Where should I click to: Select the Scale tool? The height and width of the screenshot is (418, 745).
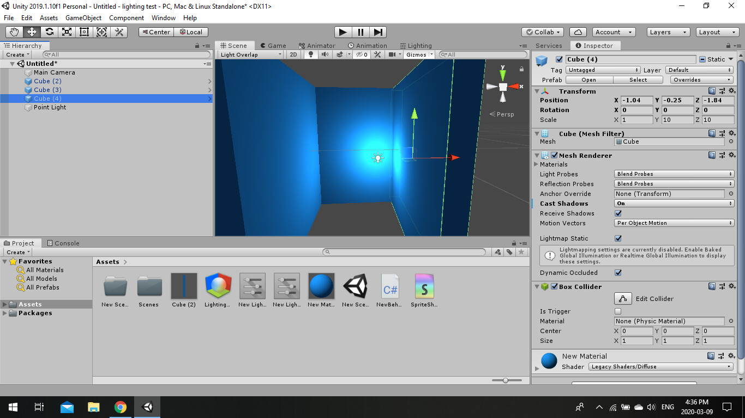coord(66,32)
